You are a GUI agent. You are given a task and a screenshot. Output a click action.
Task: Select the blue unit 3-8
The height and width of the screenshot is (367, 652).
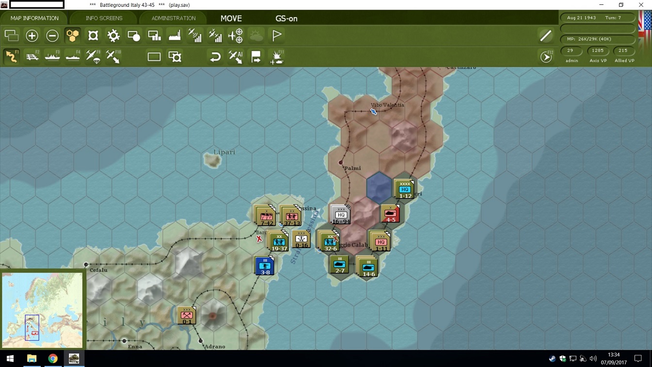tap(264, 266)
